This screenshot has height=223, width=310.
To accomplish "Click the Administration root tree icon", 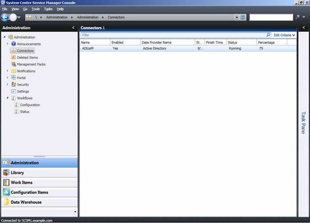I will pos(10,37).
